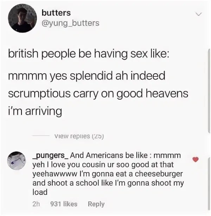211x216 pixels.
Task: Click the scrollbar beside the tweet text
Action: 209,91
